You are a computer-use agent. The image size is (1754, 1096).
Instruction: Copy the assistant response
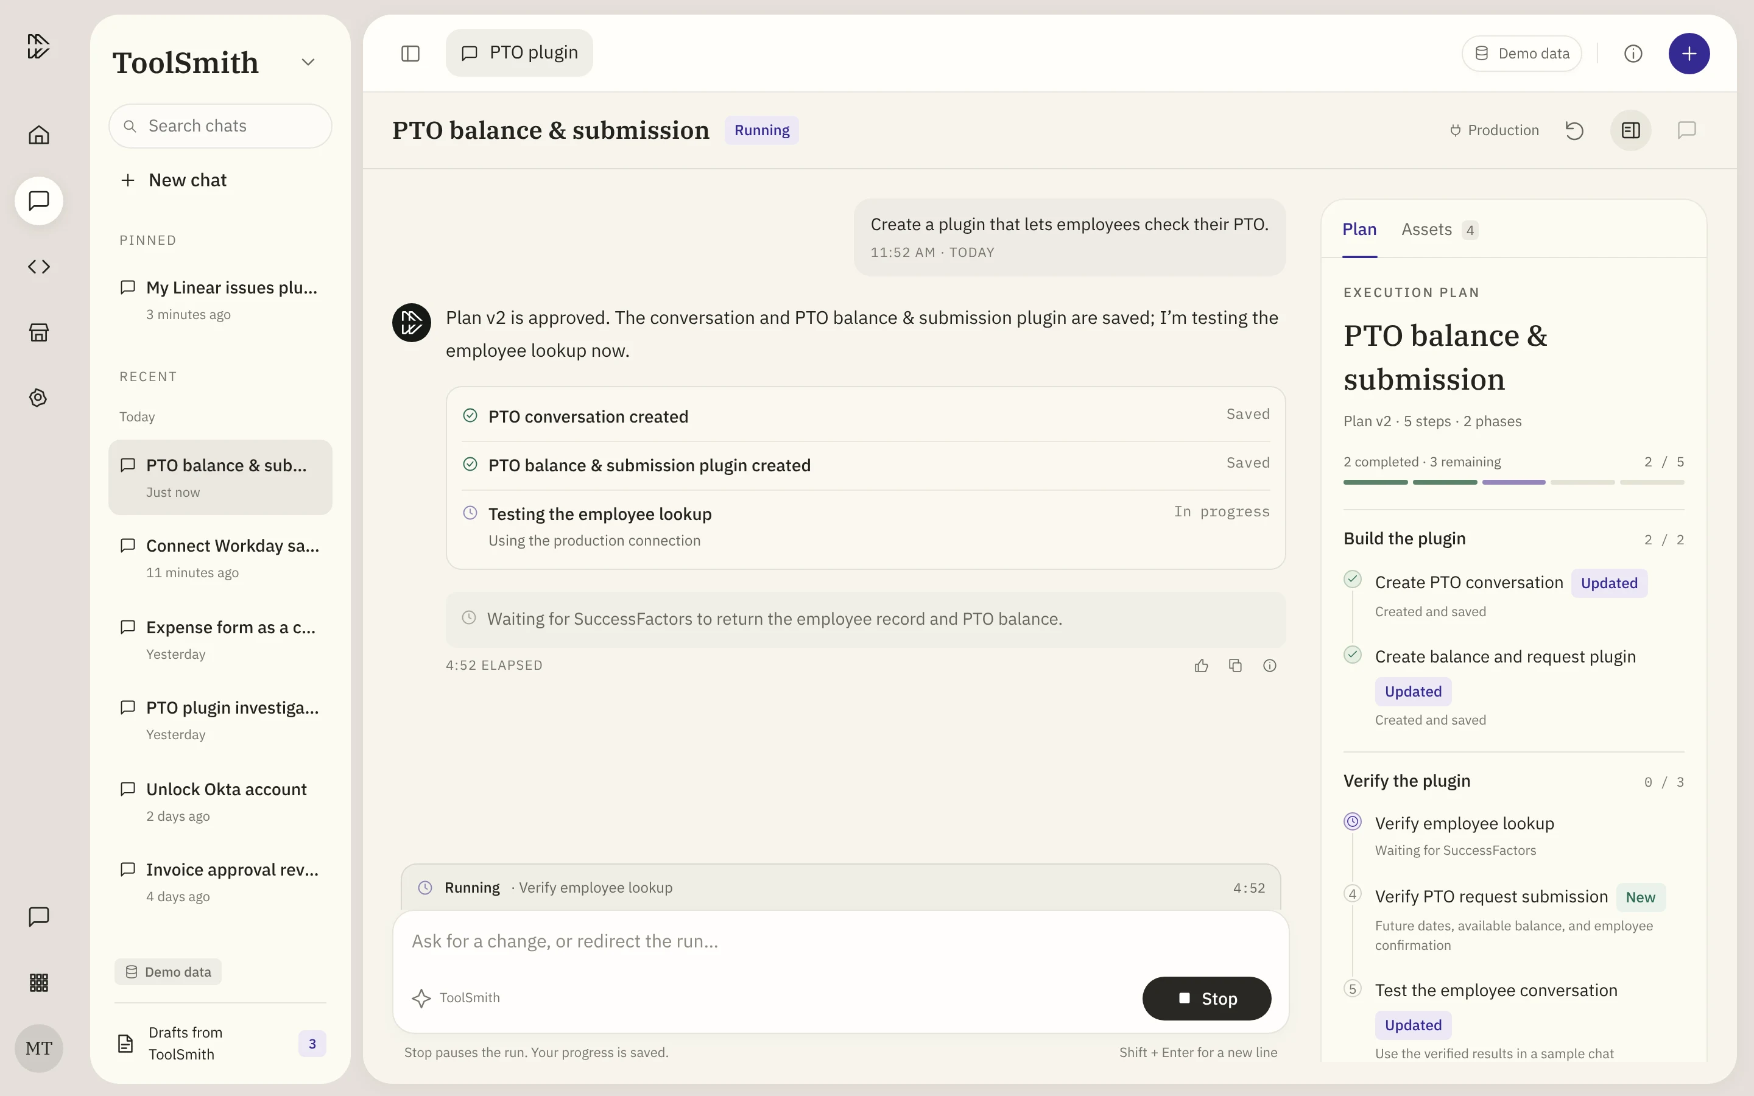click(1236, 666)
